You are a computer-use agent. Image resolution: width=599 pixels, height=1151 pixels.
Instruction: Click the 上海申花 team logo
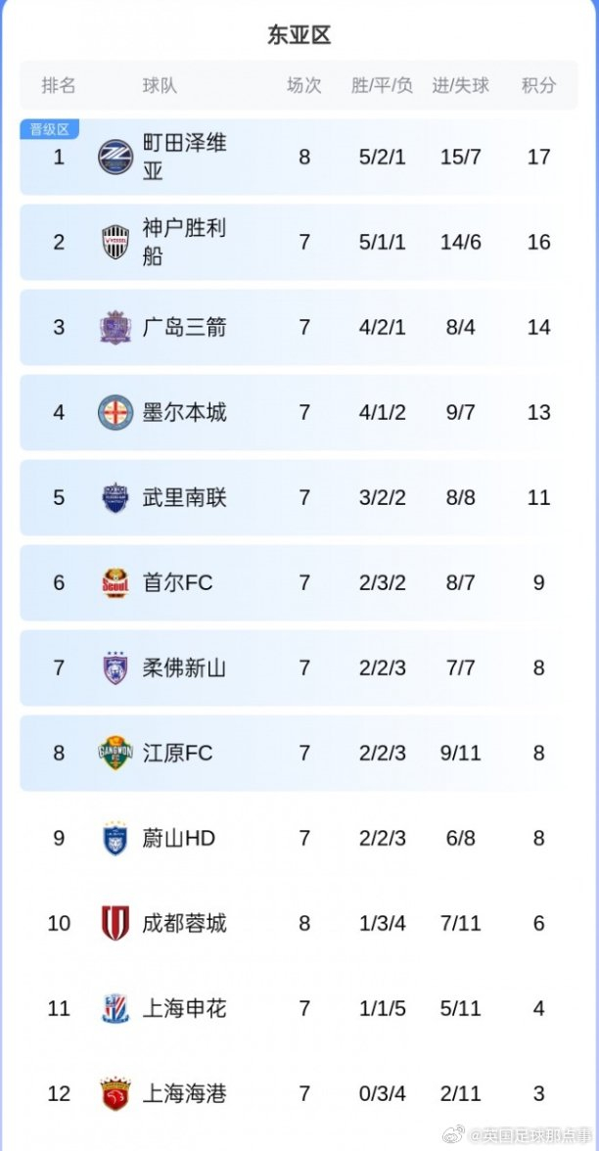[x=115, y=1008]
